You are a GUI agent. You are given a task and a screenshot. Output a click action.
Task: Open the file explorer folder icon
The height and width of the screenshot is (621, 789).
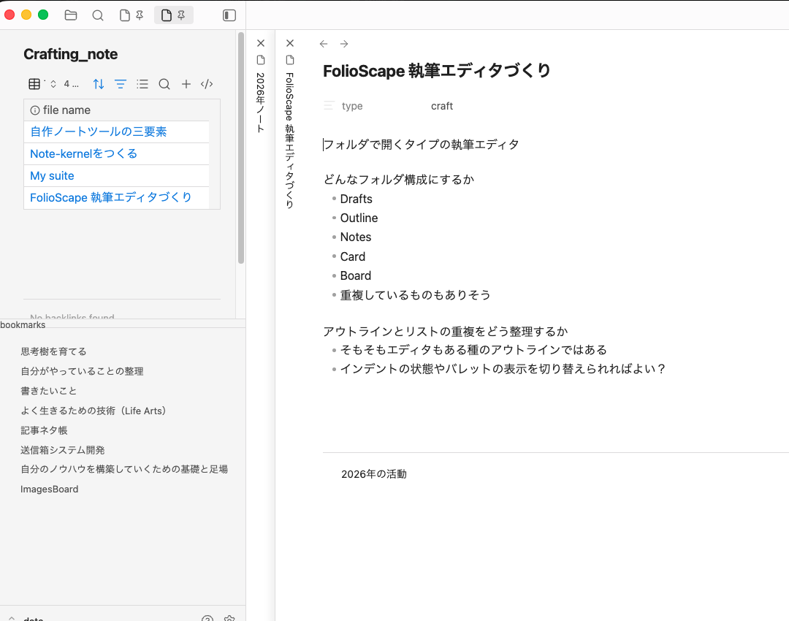[71, 15]
